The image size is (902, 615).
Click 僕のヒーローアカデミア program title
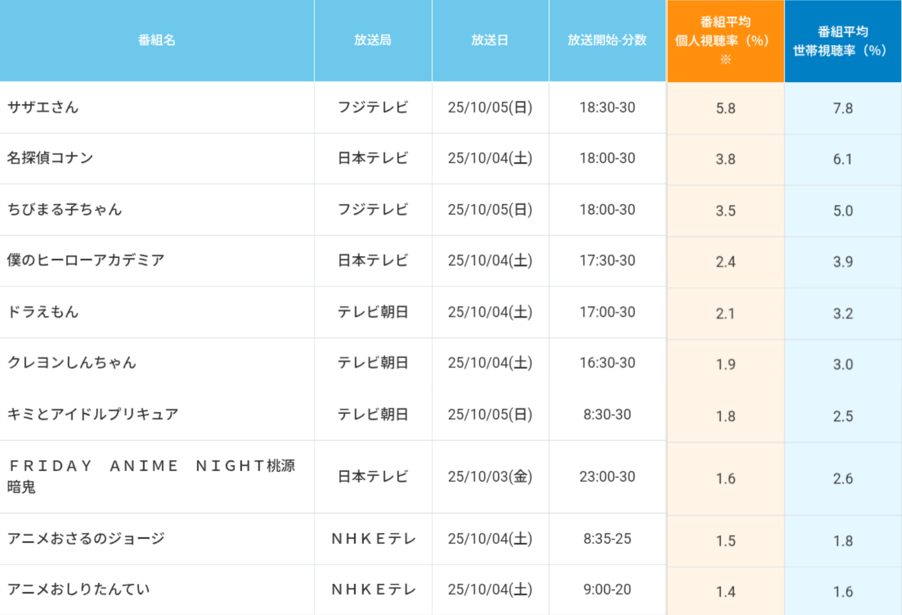click(x=86, y=260)
